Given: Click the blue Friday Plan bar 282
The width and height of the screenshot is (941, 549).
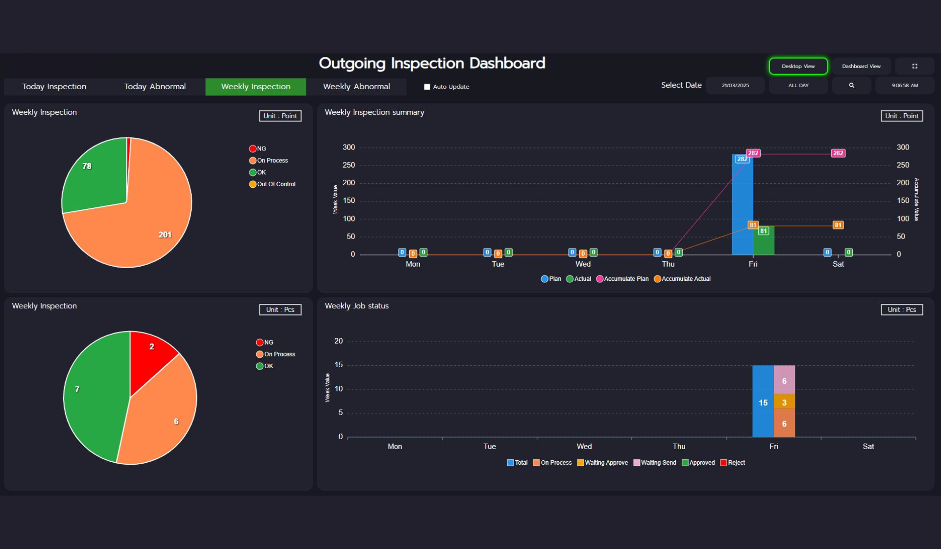Looking at the screenshot, I should click(x=742, y=211).
